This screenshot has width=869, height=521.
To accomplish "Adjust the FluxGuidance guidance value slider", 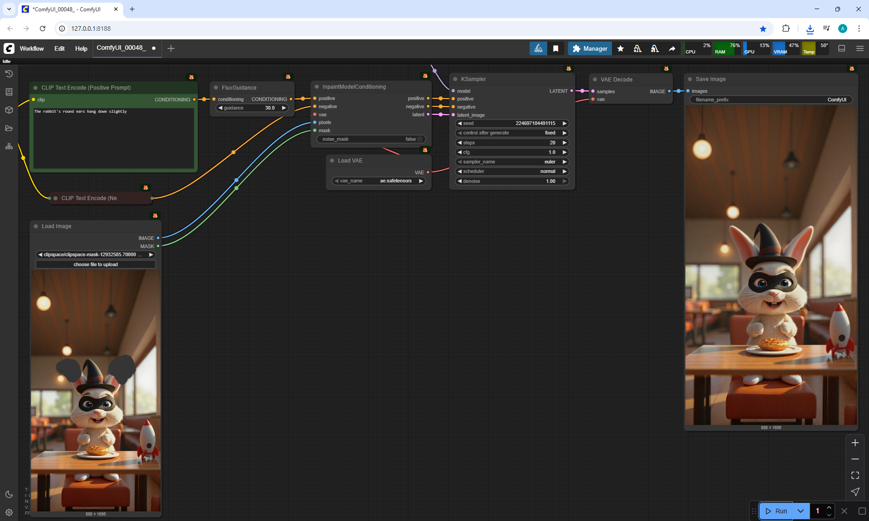I will (252, 108).
